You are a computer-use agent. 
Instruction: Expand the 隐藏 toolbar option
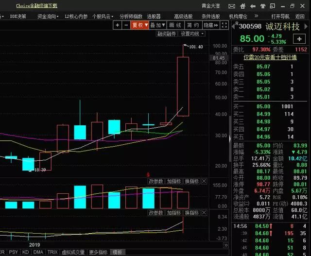tap(211, 25)
